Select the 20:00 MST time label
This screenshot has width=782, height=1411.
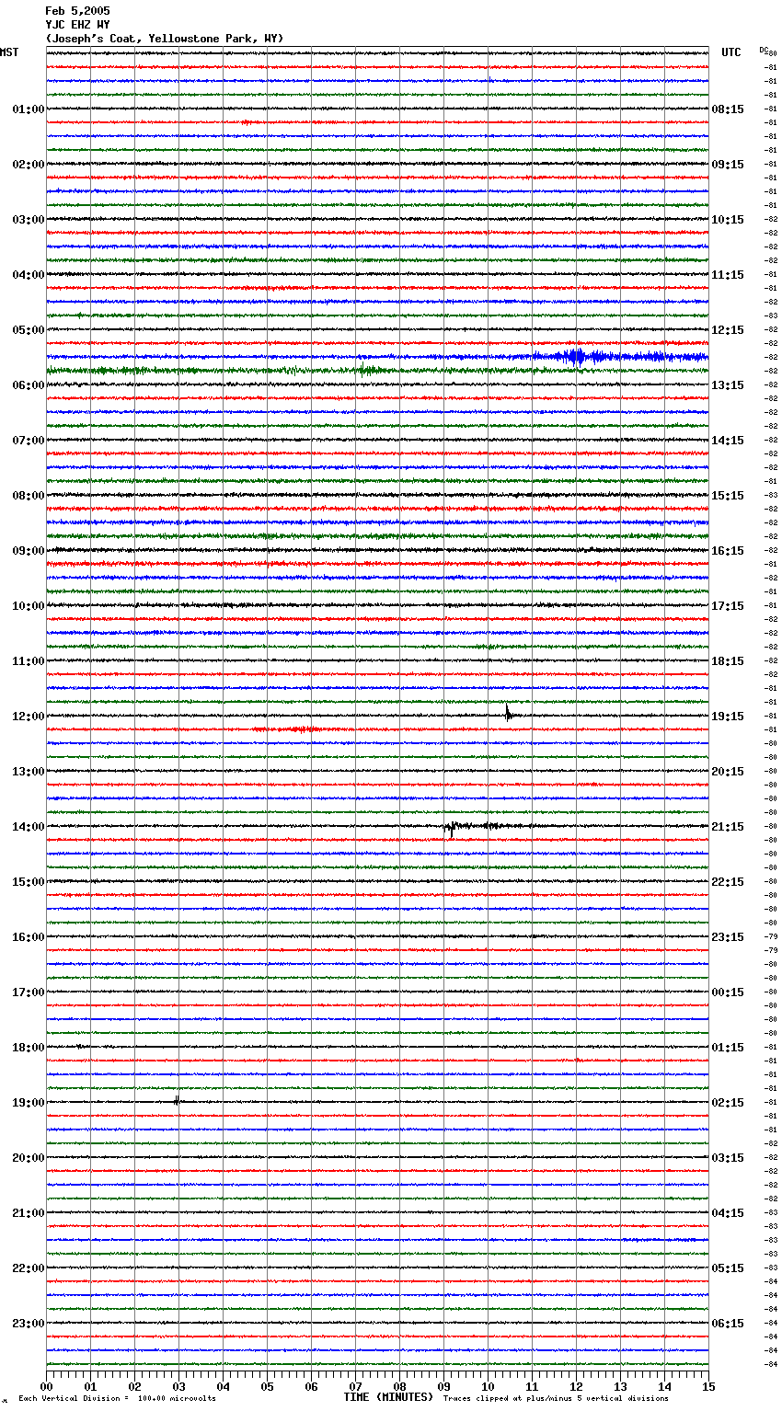[29, 1158]
